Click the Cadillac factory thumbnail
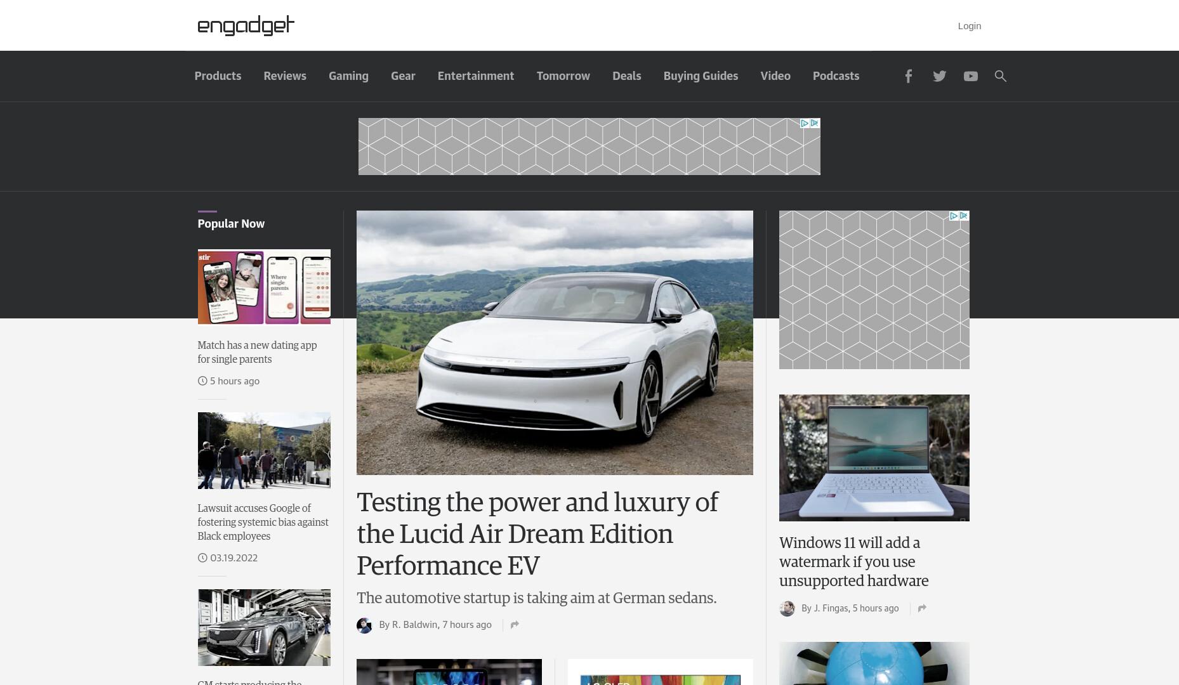The image size is (1179, 685). [264, 627]
